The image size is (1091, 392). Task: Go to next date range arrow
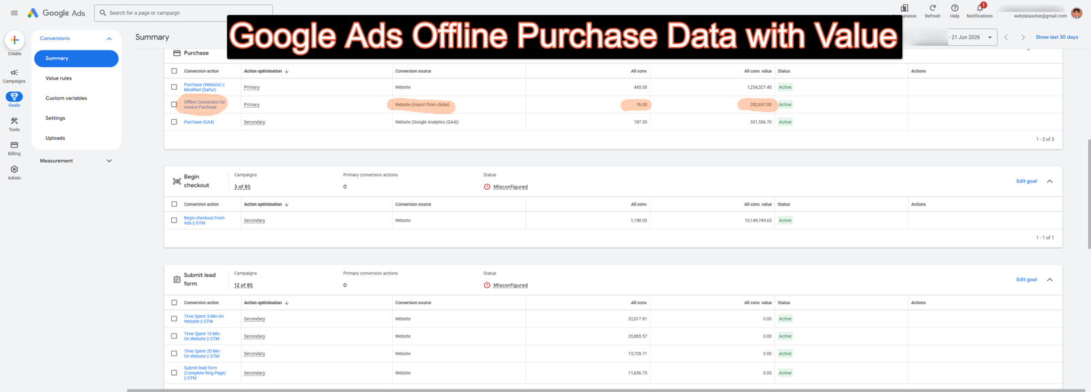[x=1023, y=37]
